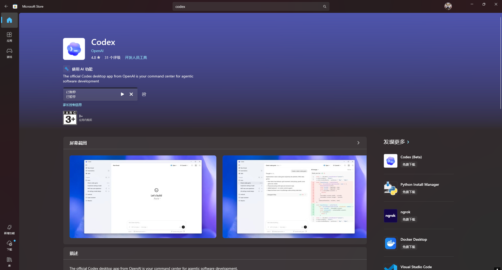
Task: Open the first Codex screenshot thumbnail
Action: tap(143, 197)
